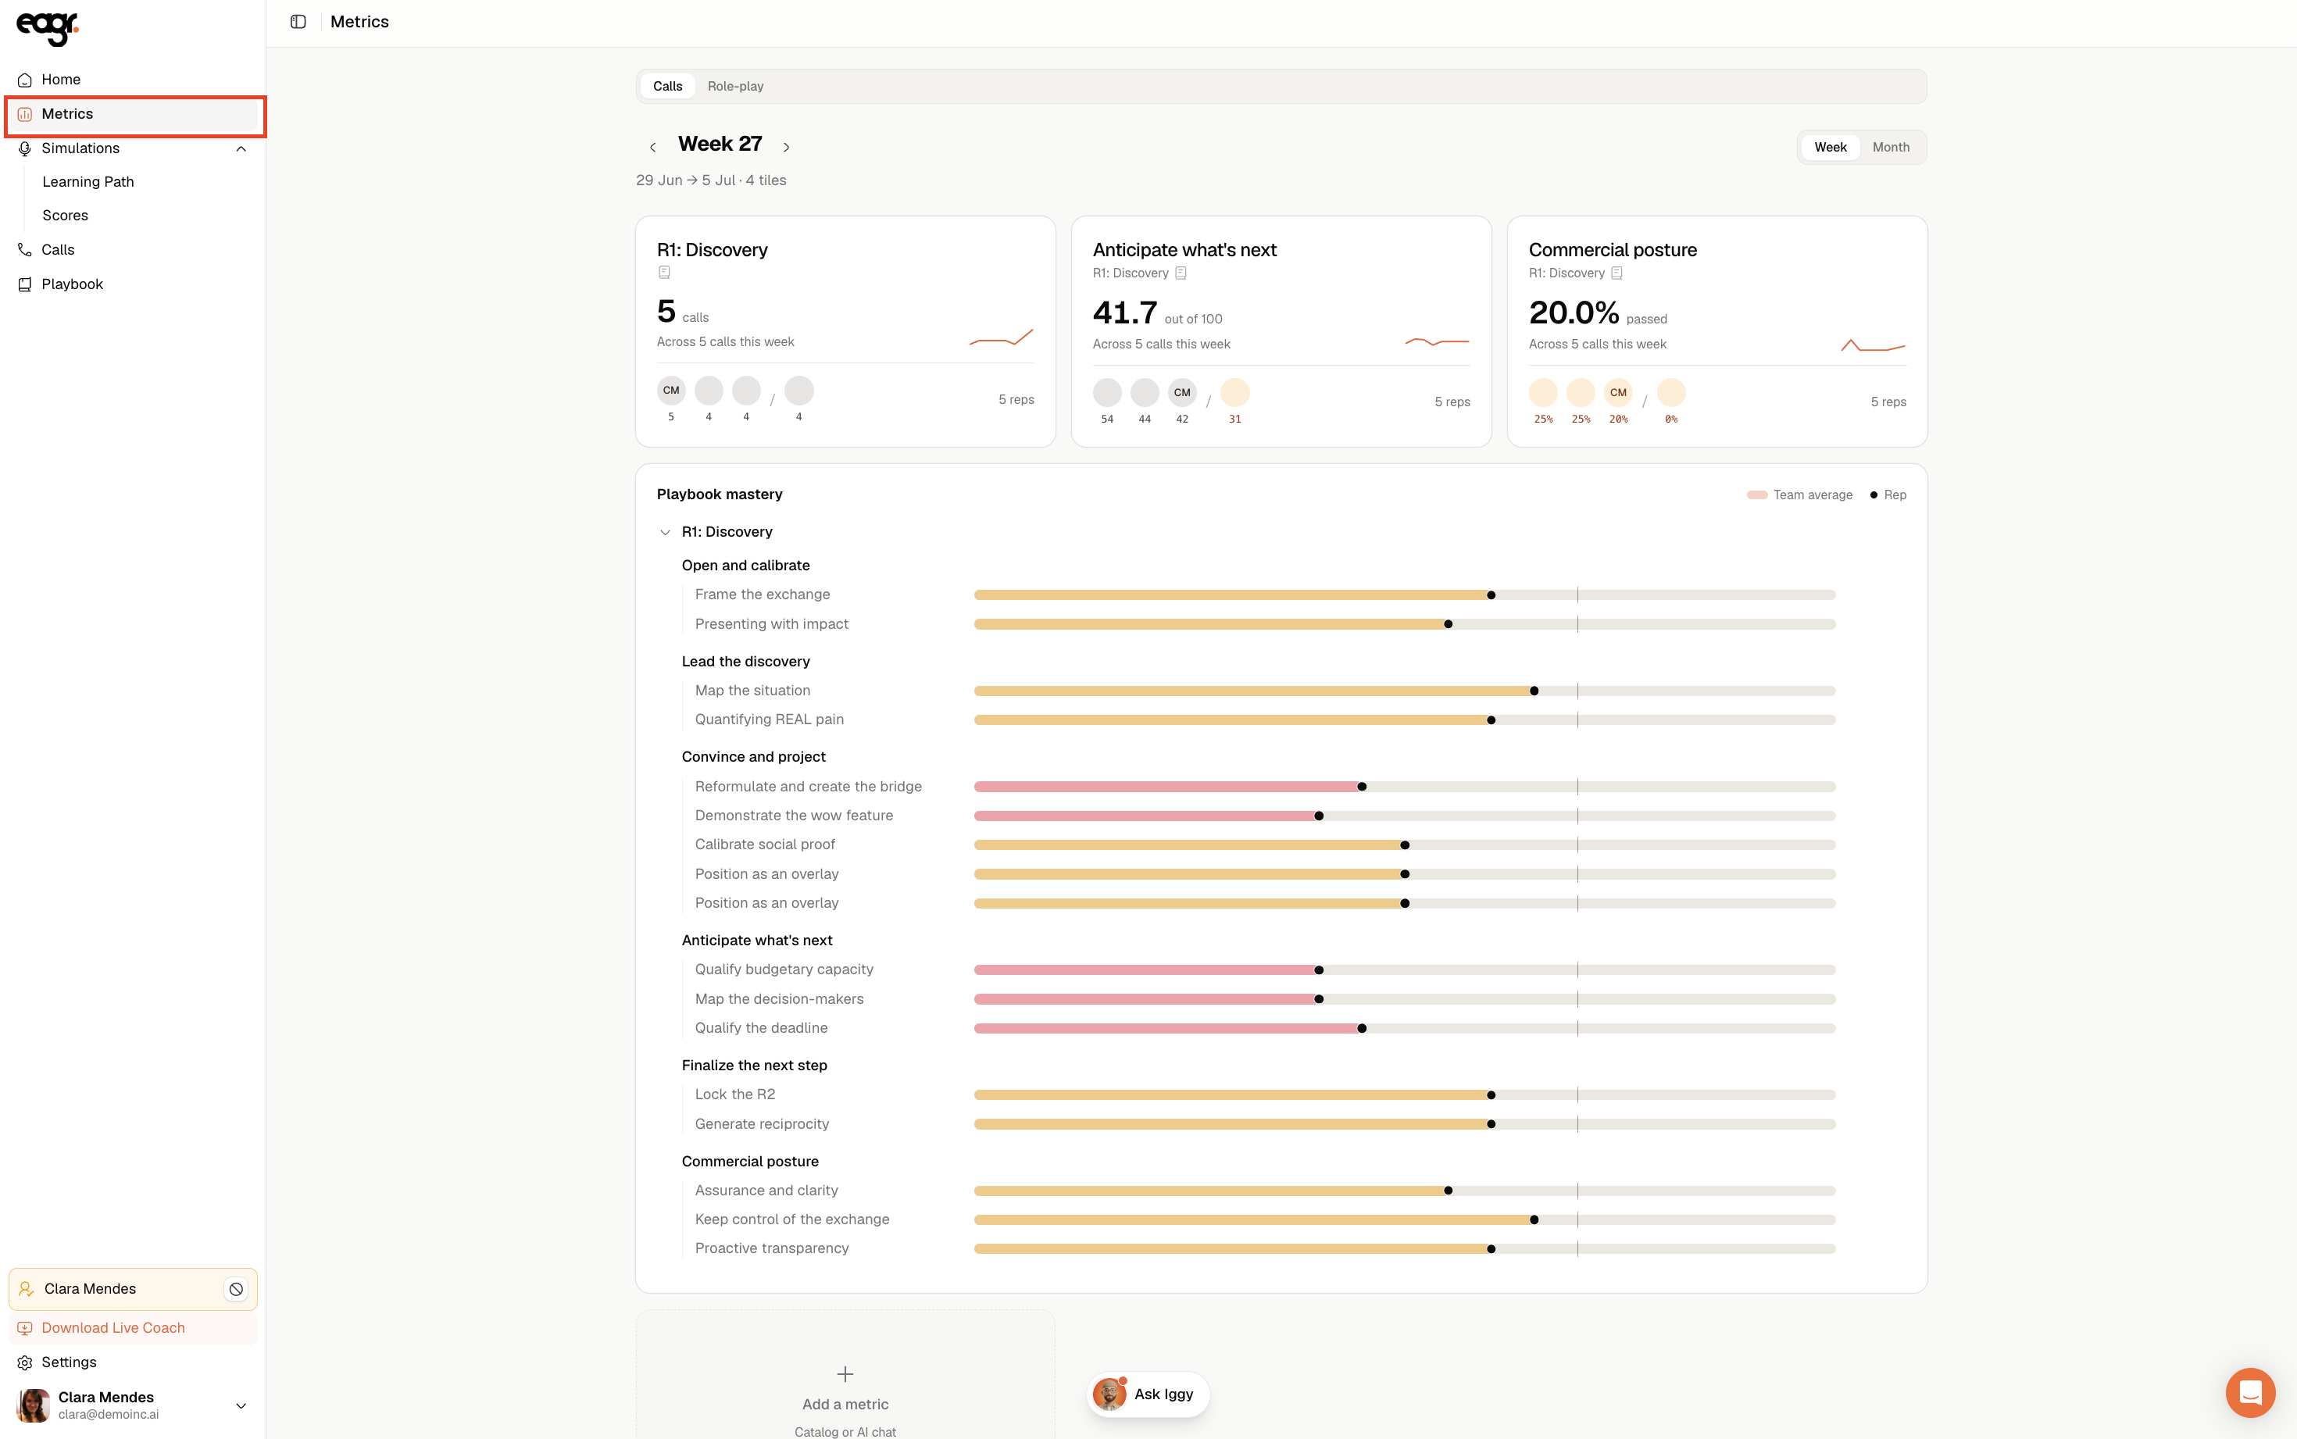2297x1439 pixels.
Task: Select the Calls tab
Action: (667, 87)
